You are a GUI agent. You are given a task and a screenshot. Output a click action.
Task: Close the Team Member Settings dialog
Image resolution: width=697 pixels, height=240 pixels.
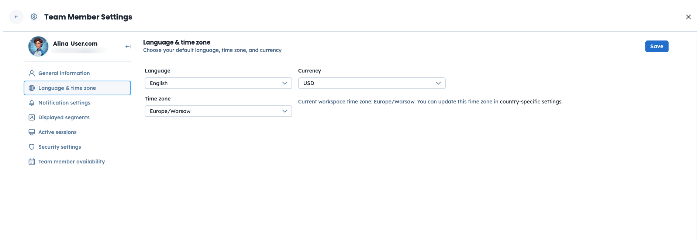coord(688,17)
